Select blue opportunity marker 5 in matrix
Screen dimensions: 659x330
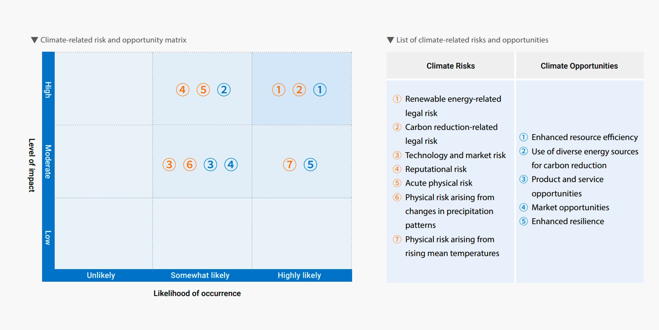[x=310, y=165]
